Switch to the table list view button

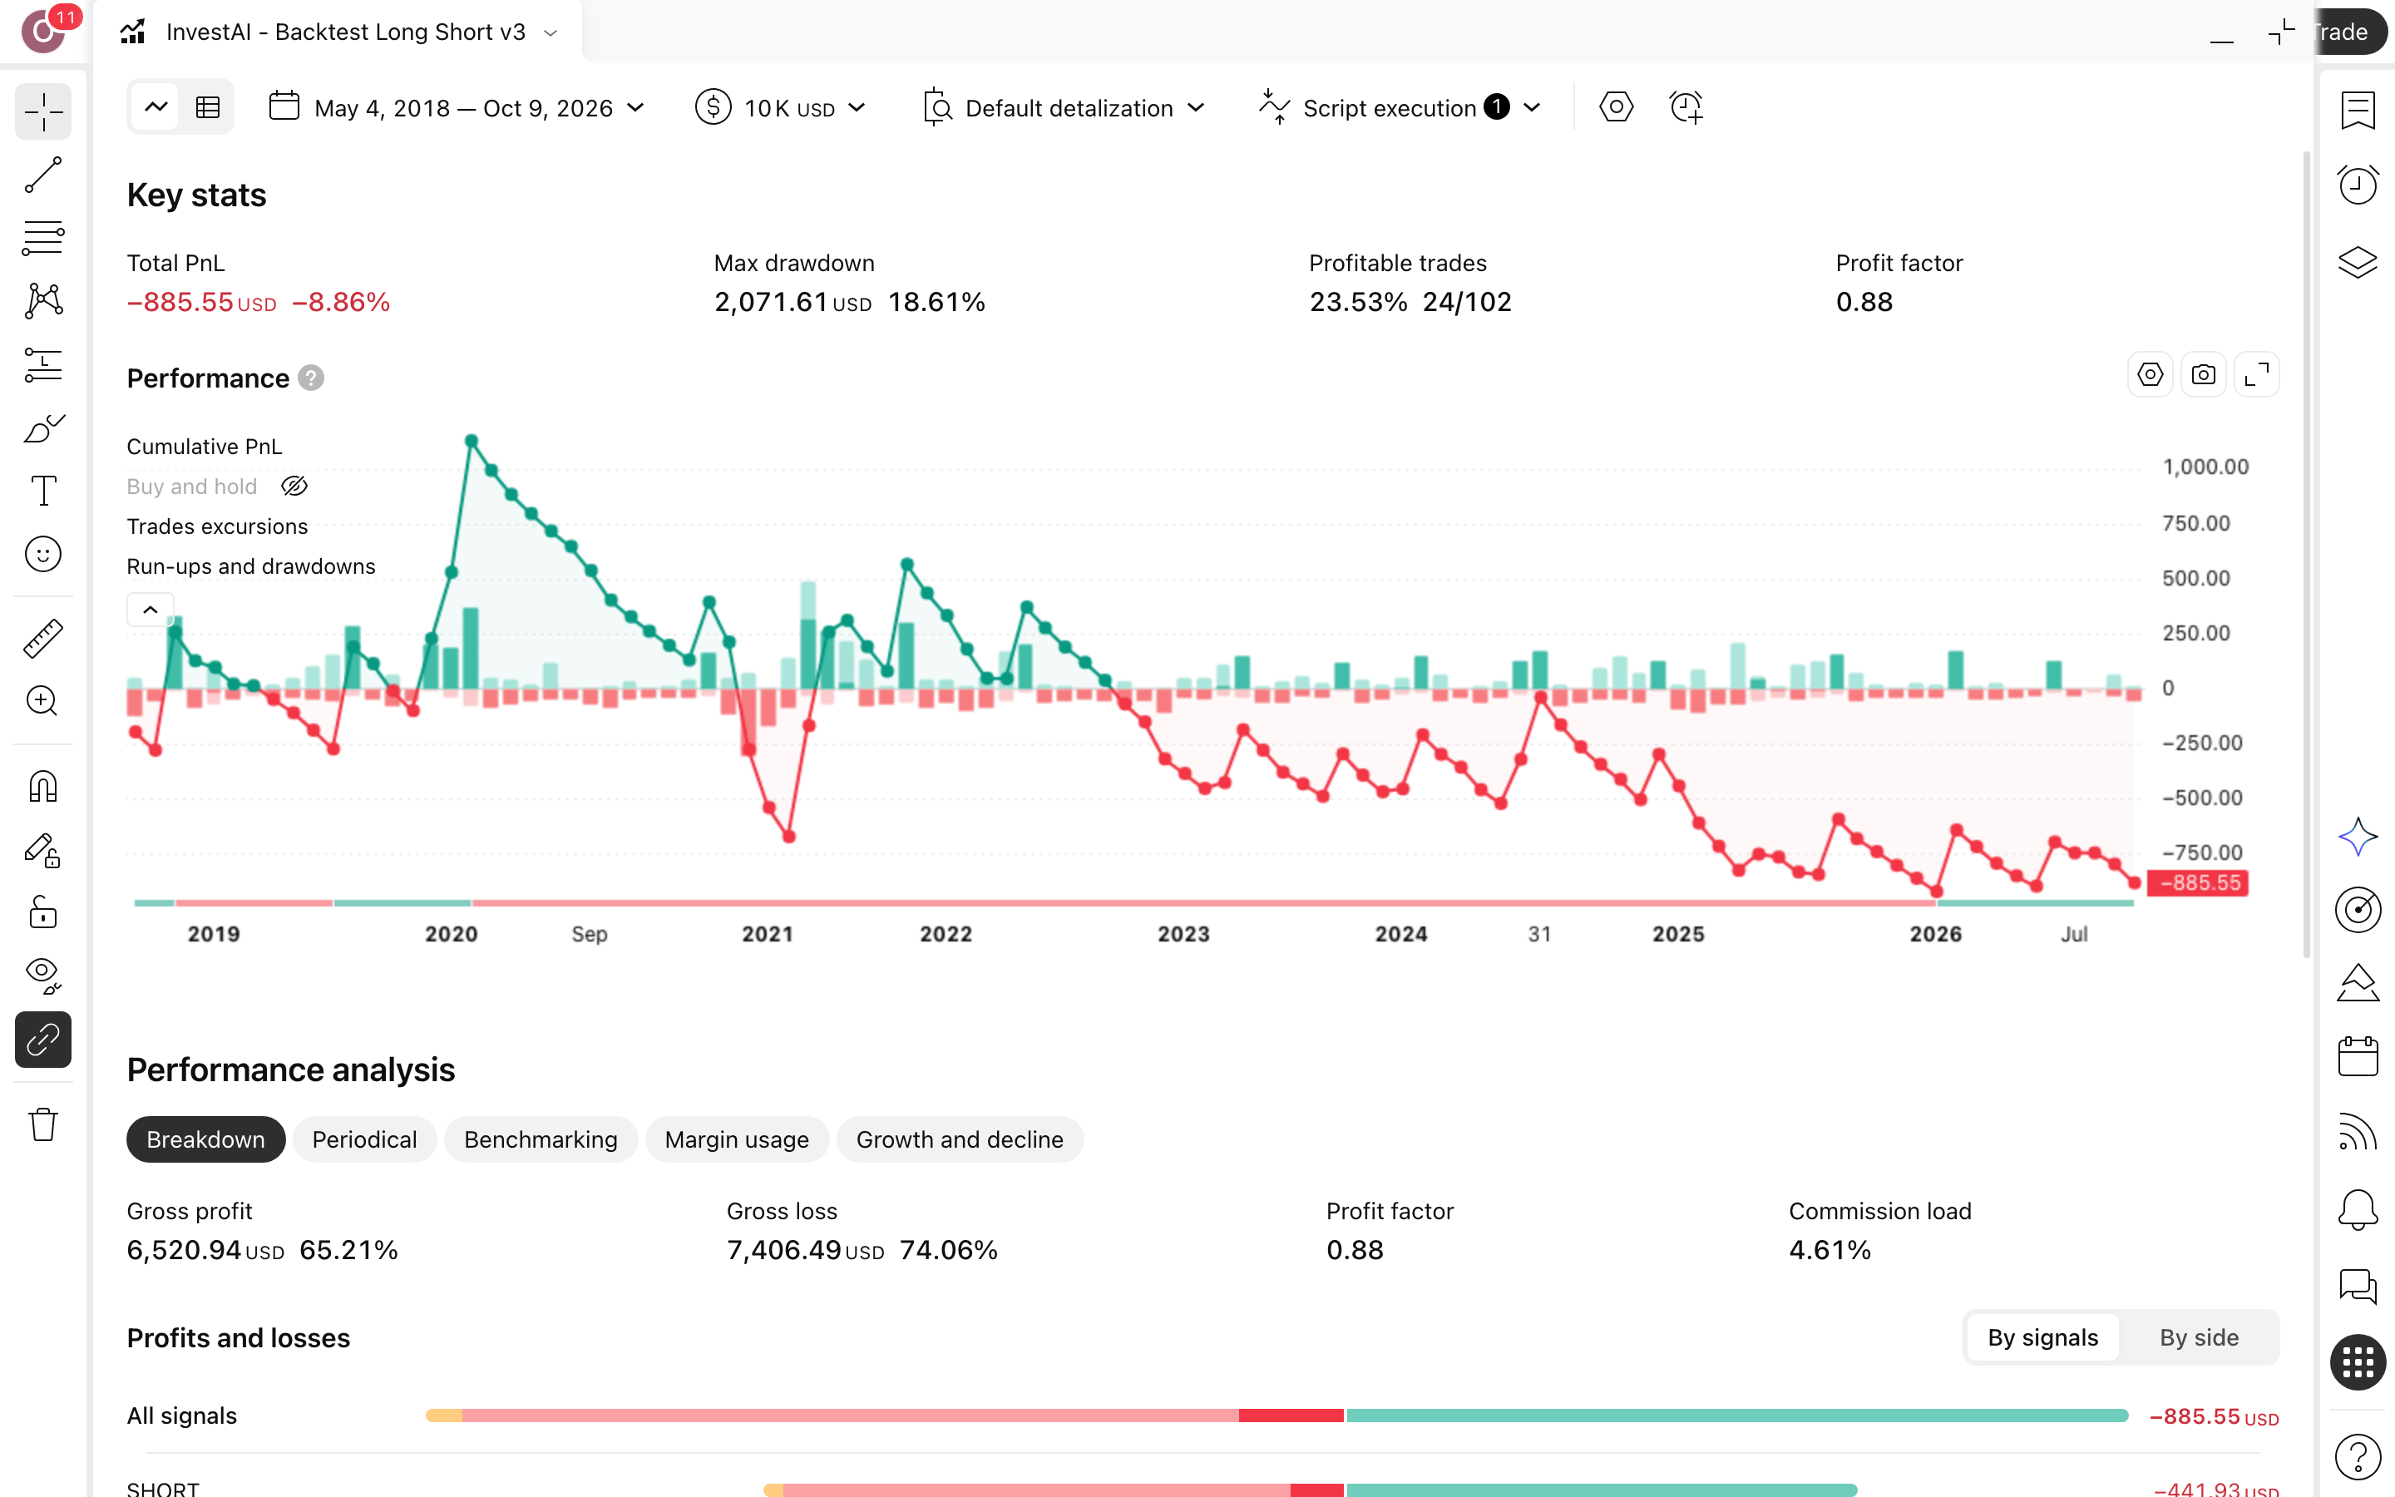pos(208,107)
